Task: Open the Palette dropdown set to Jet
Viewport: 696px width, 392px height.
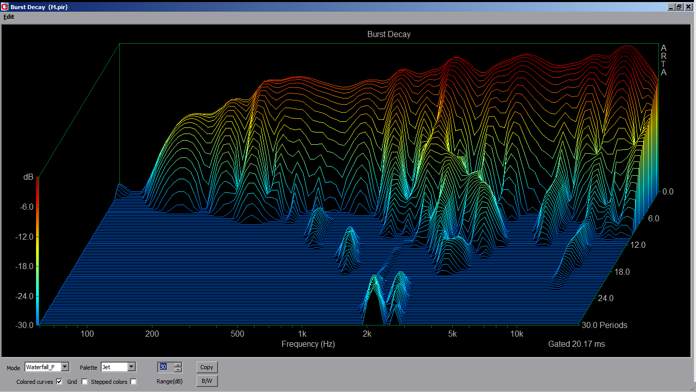Action: coord(132,367)
